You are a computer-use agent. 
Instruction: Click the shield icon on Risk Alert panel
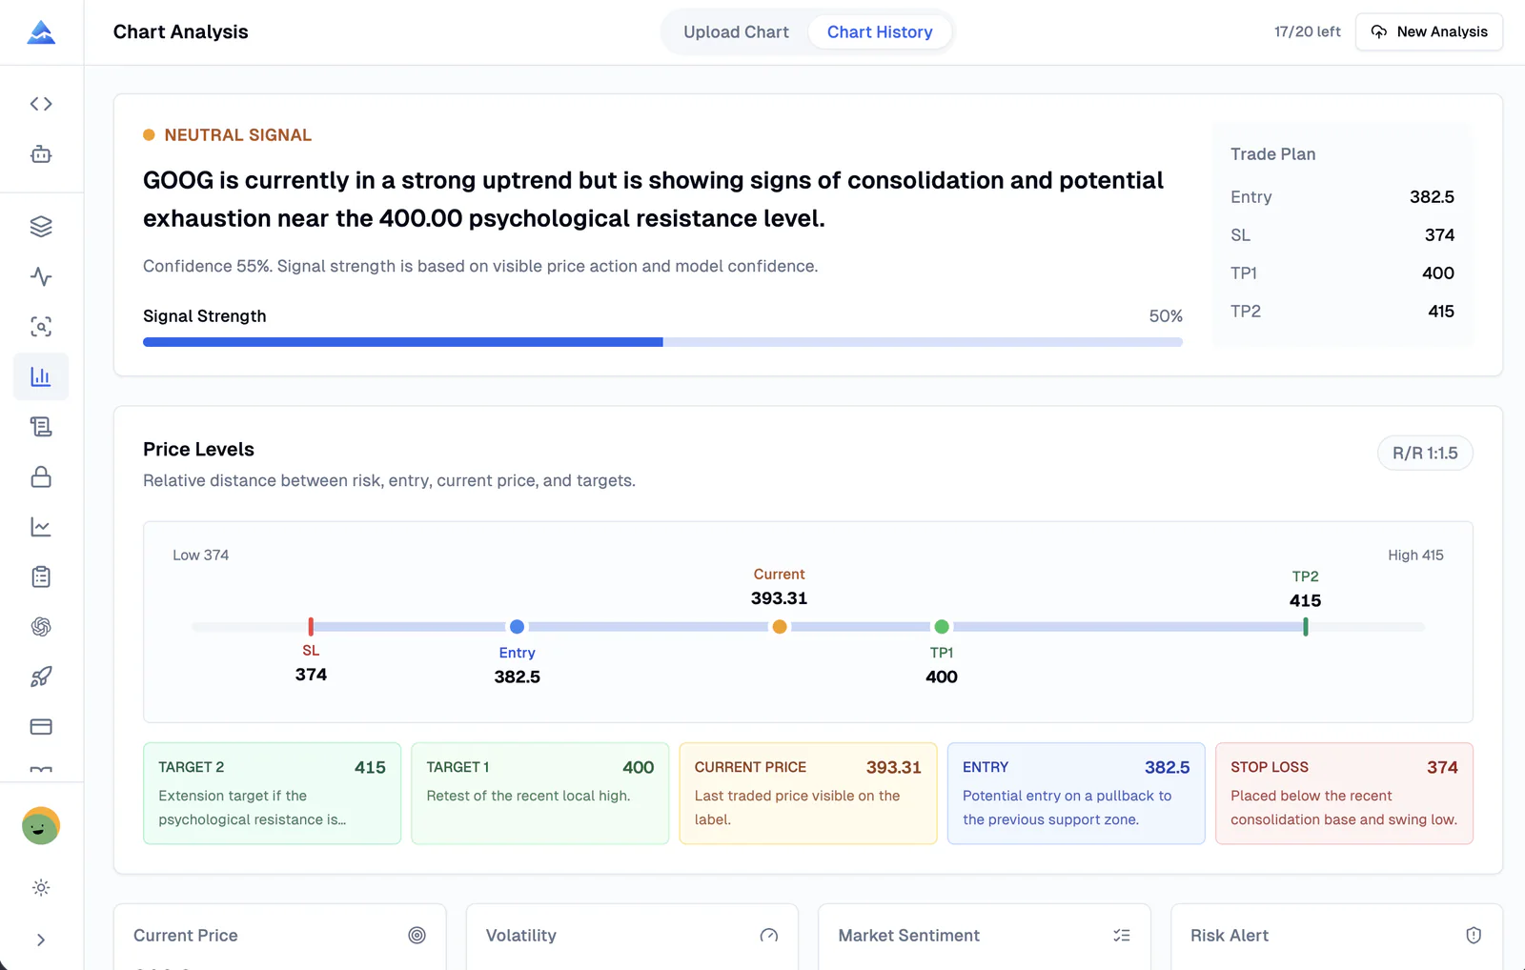click(1474, 935)
